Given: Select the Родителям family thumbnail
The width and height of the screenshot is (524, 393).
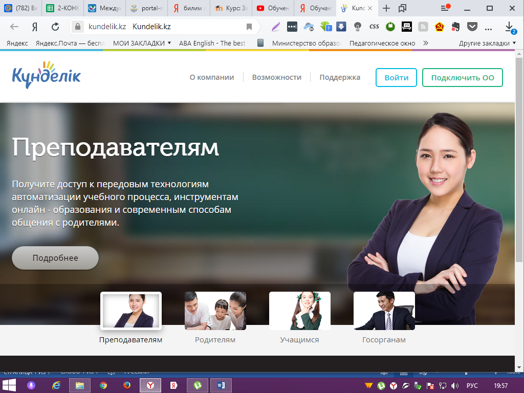Looking at the screenshot, I should (x=215, y=311).
